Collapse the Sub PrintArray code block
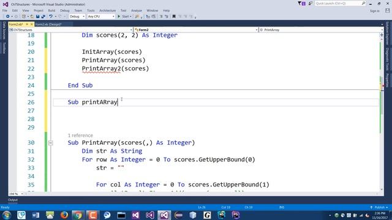 click(50, 143)
